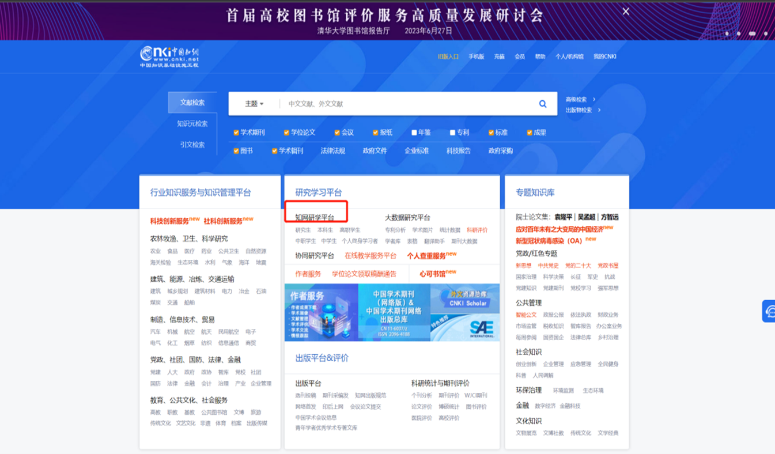Viewport: 775px width, 454px height.
Task: Open the 出版物检索 link
Action: [x=579, y=110]
